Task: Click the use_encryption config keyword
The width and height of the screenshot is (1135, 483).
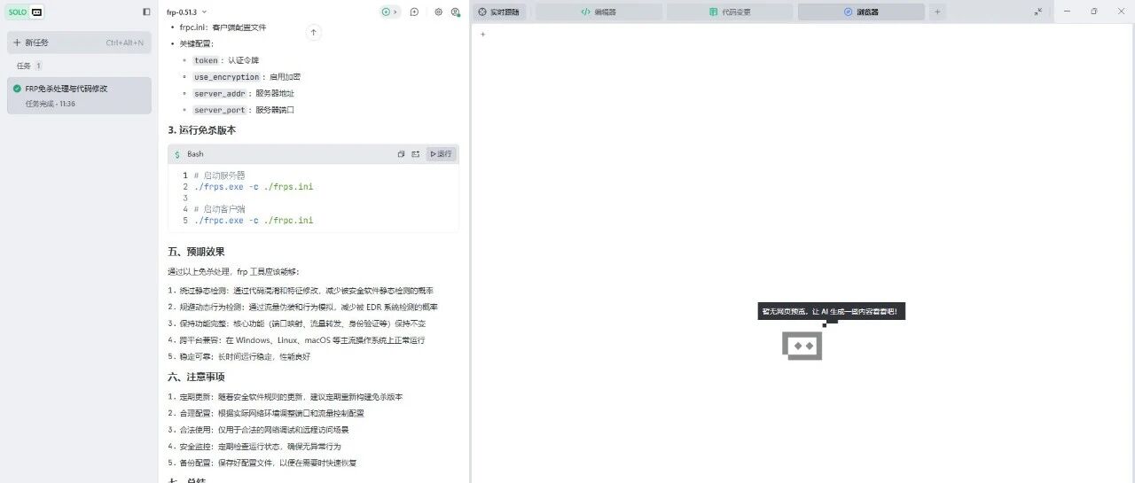Action: (x=227, y=77)
